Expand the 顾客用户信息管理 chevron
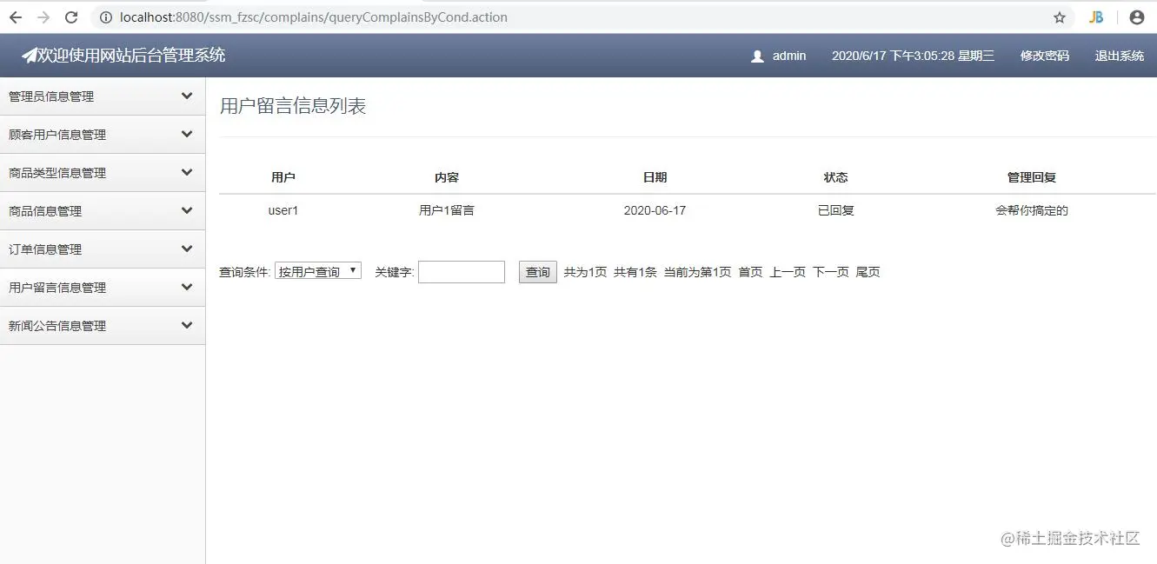Viewport: 1157px width, 564px height. tap(187, 134)
